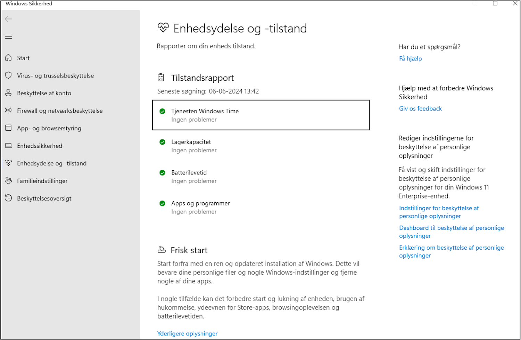
Task: Click the history clock icon for Beskyttelsesoversigt
Action: [x=8, y=198]
